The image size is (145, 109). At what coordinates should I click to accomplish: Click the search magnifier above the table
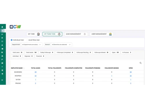click(x=141, y=63)
